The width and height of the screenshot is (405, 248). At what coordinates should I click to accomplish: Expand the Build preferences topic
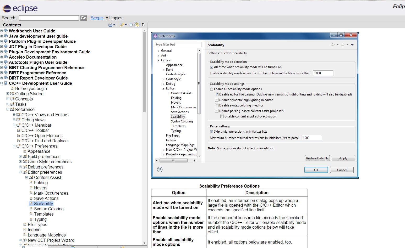pos(20,156)
